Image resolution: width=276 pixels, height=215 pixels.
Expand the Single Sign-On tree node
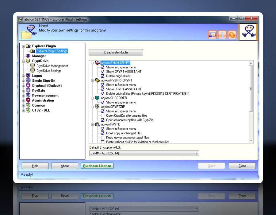[x=23, y=81]
